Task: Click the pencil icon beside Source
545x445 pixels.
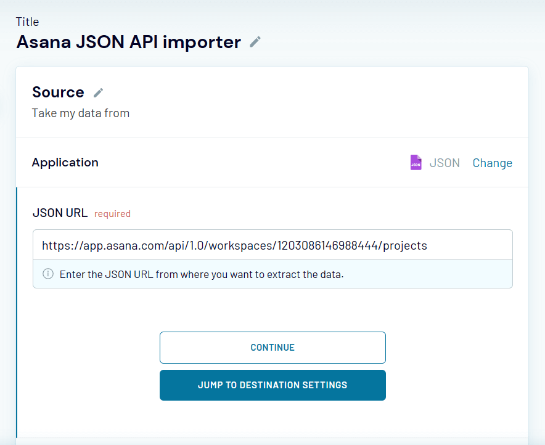Action: (97, 92)
